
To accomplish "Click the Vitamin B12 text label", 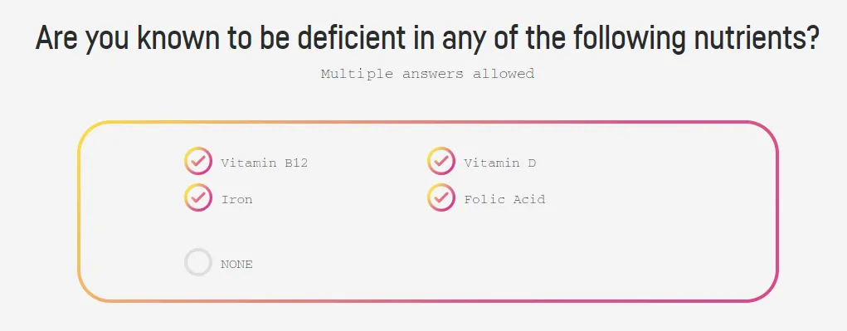I will (x=264, y=163).
